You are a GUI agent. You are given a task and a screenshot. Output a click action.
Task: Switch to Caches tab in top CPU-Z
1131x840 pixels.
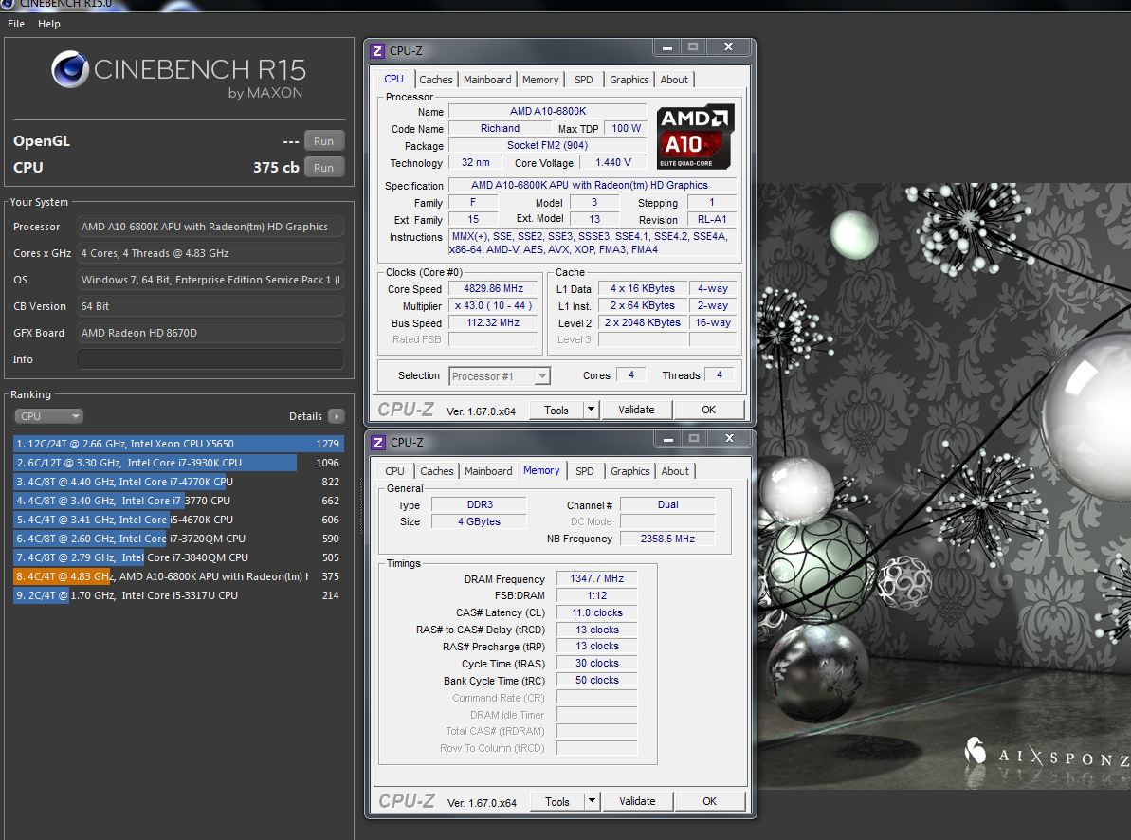(436, 80)
